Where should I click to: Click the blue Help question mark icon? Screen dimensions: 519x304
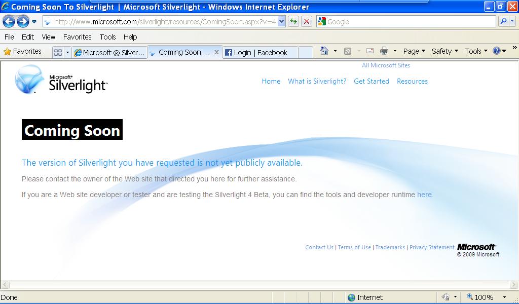496,51
